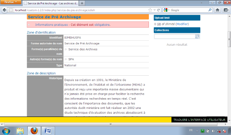
Task: Open the Windows Start menu
Action: click(6, 131)
